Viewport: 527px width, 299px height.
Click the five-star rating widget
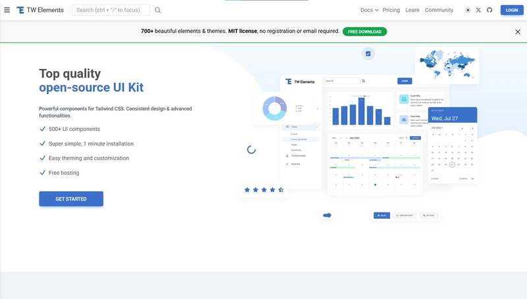(x=264, y=190)
